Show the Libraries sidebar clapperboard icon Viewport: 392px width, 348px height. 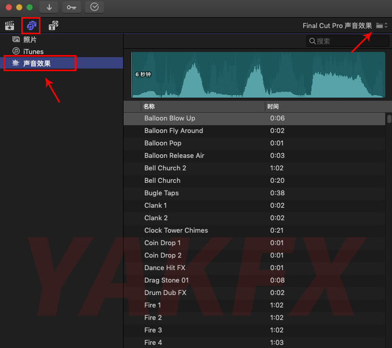[x=9, y=25]
